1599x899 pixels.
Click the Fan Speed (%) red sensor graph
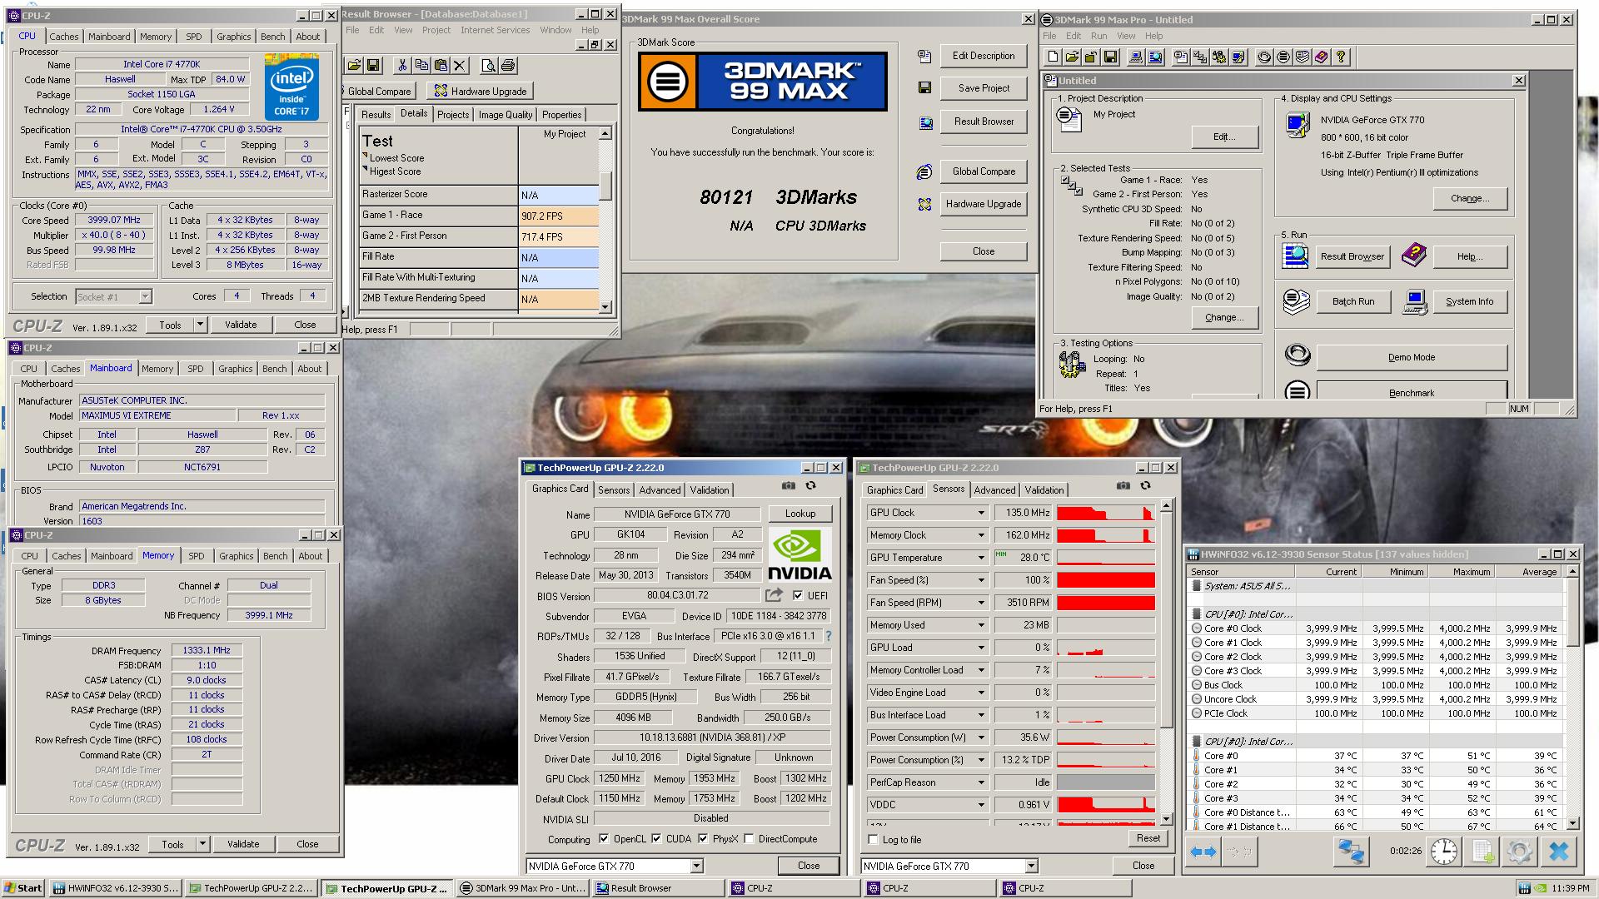(1106, 580)
